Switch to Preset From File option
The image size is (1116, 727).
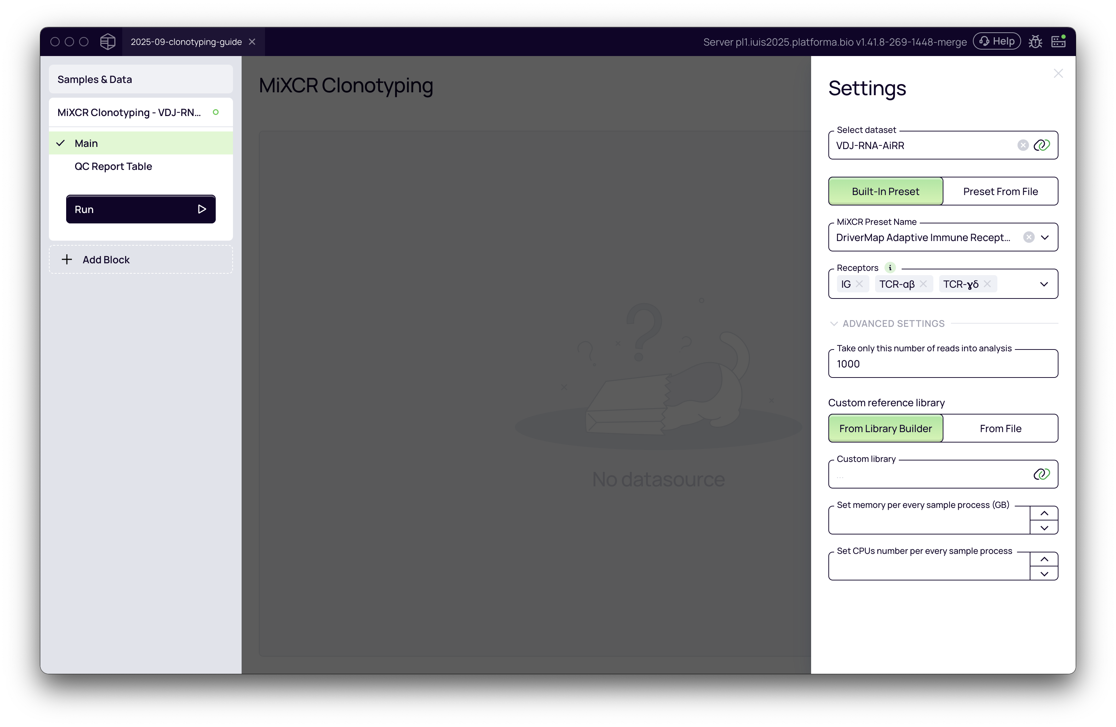1000,191
